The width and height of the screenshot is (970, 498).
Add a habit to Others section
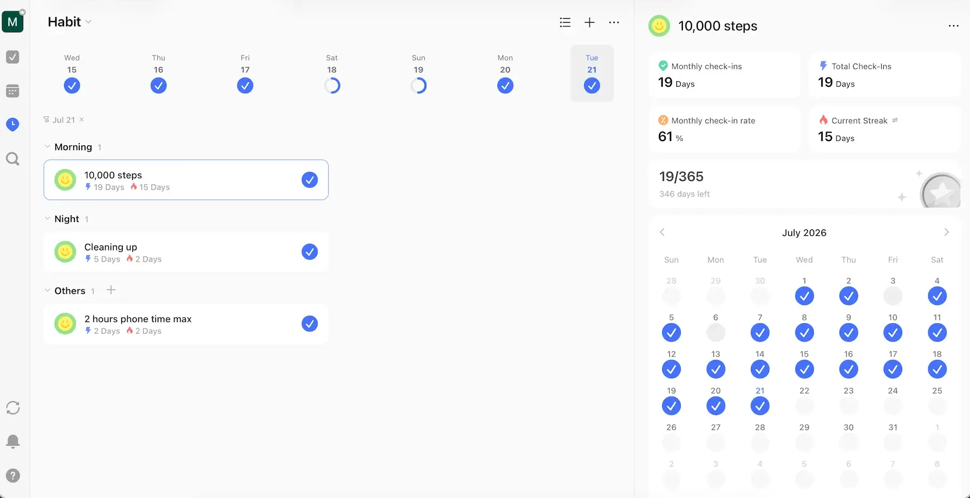pyautogui.click(x=111, y=290)
